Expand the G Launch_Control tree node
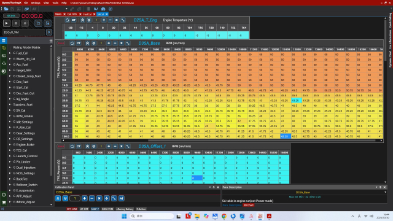 10,156
